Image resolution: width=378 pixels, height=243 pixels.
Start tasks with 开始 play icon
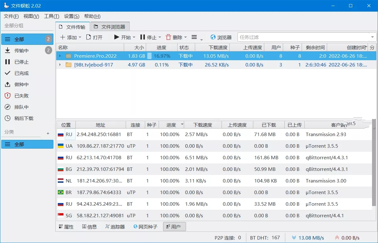coord(117,37)
